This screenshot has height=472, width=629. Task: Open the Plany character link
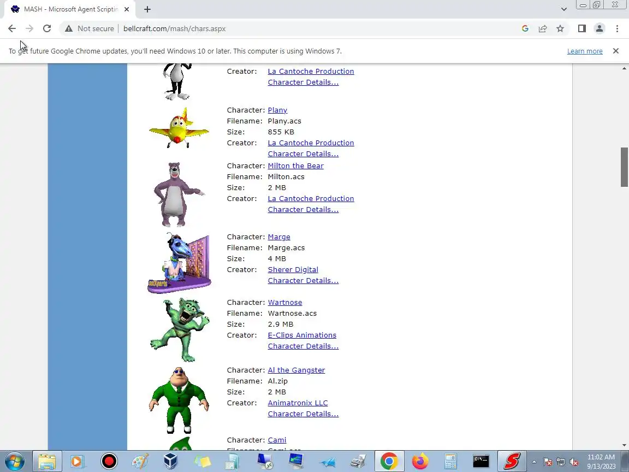(277, 110)
